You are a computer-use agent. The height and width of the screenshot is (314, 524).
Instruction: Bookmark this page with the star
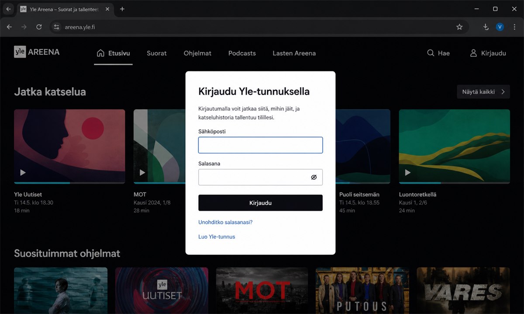(459, 27)
